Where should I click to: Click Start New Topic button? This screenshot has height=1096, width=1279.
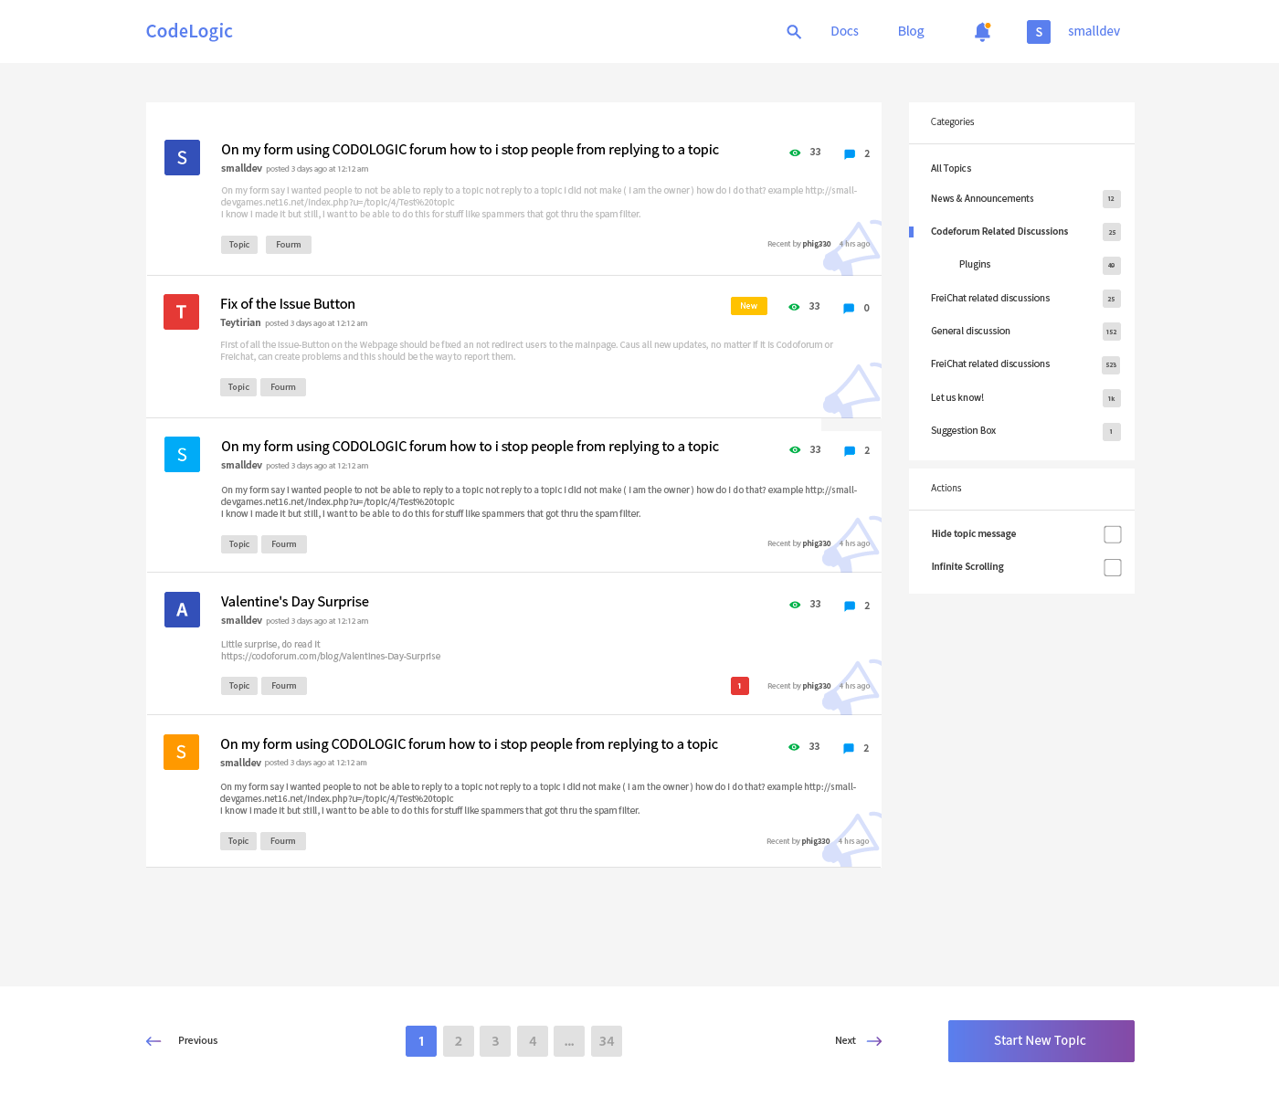(x=1041, y=1041)
